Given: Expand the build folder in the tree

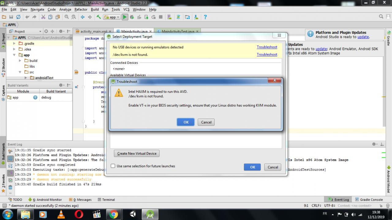Looking at the screenshot, I should (20, 61).
